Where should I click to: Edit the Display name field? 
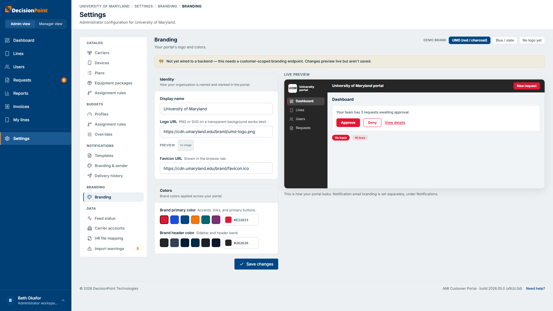pyautogui.click(x=216, y=109)
